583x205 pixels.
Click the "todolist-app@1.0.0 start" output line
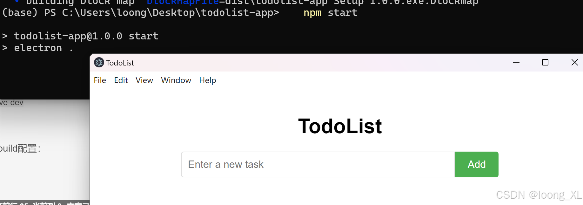86,36
